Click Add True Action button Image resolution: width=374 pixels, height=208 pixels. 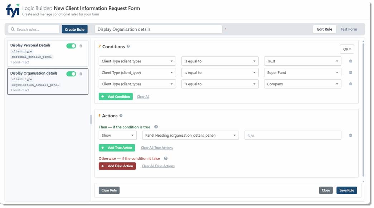point(117,148)
